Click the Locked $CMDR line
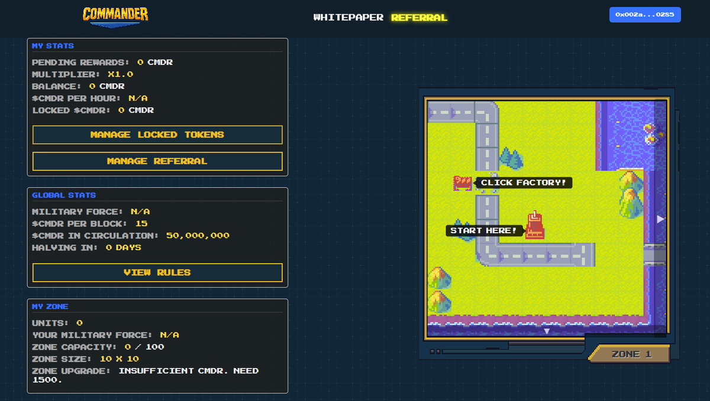Viewport: 710px width, 401px height. [93, 110]
